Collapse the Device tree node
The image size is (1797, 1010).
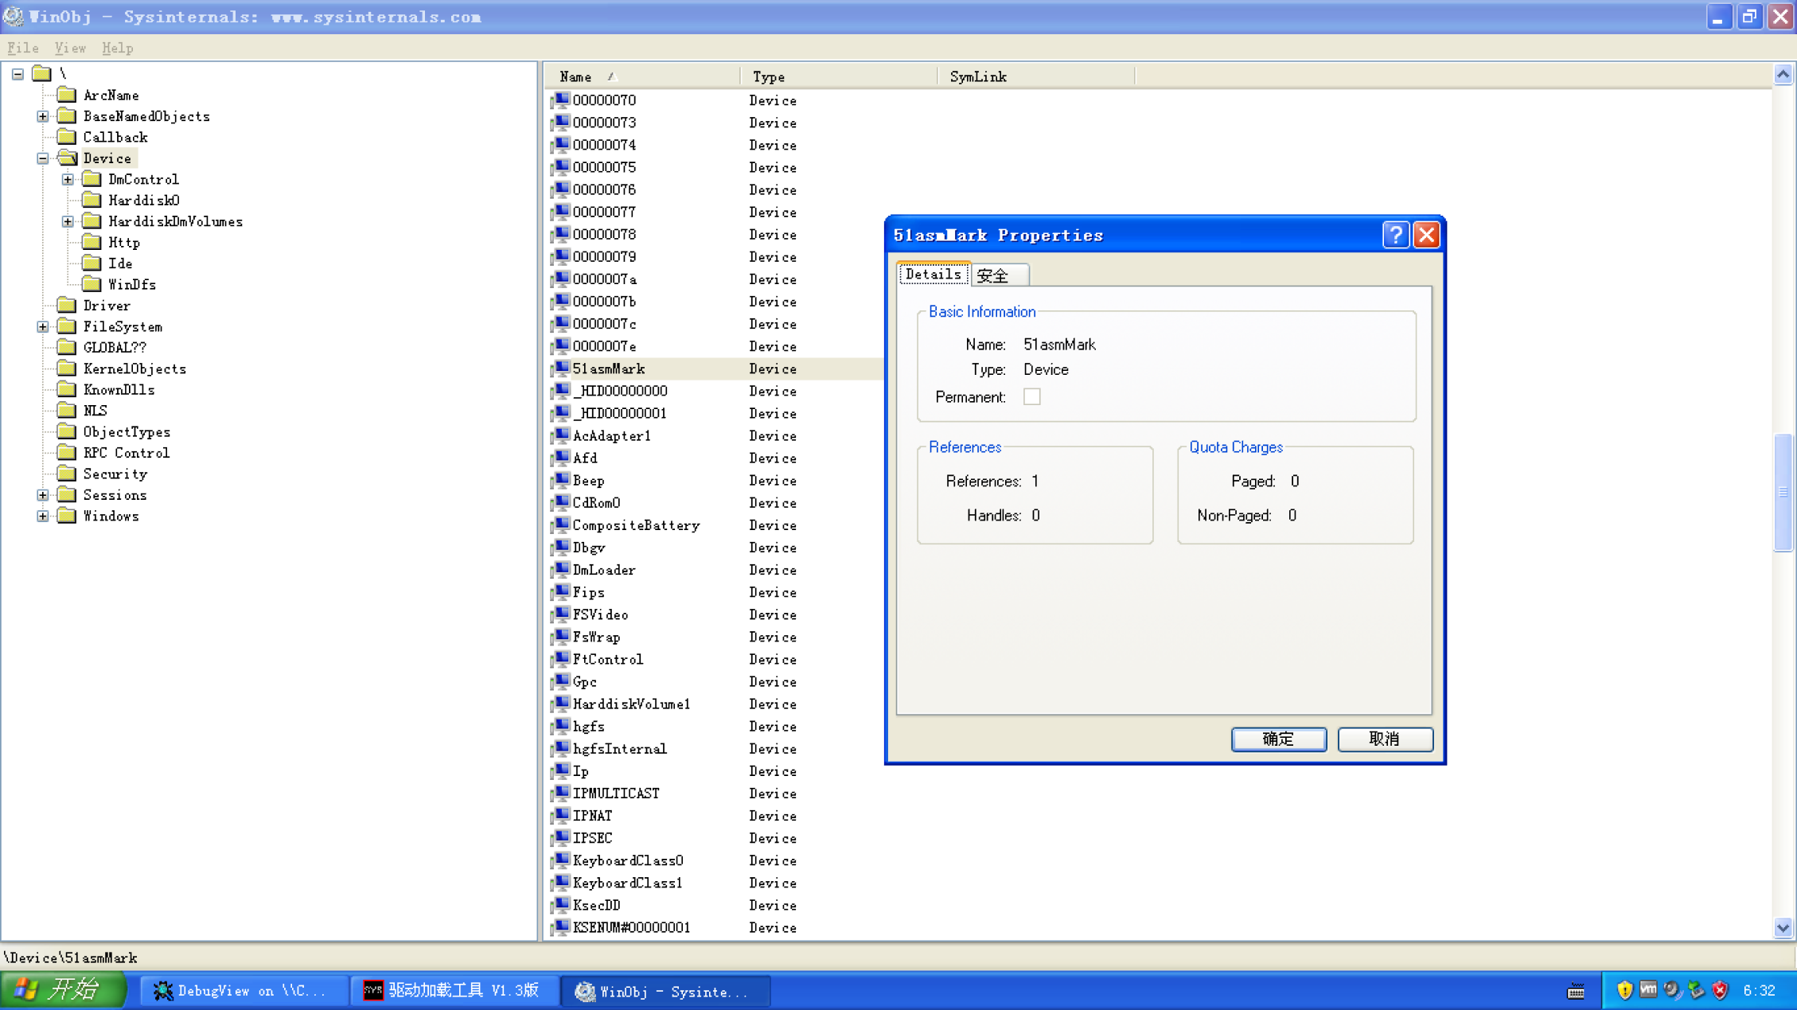pyautogui.click(x=42, y=158)
